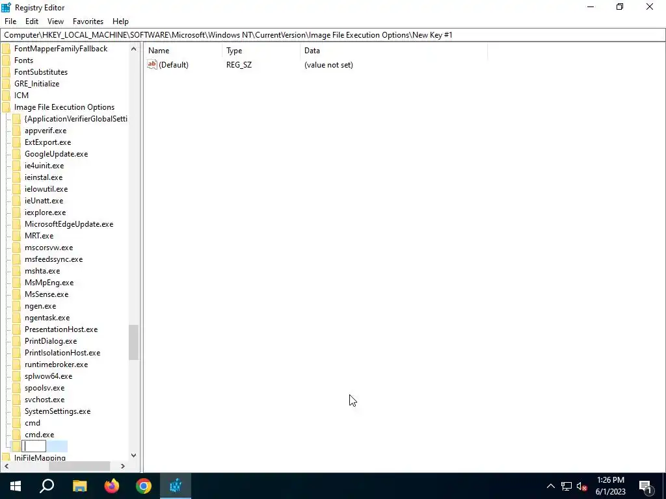Select the SystemSettings.exe key
666x499 pixels.
tap(57, 411)
